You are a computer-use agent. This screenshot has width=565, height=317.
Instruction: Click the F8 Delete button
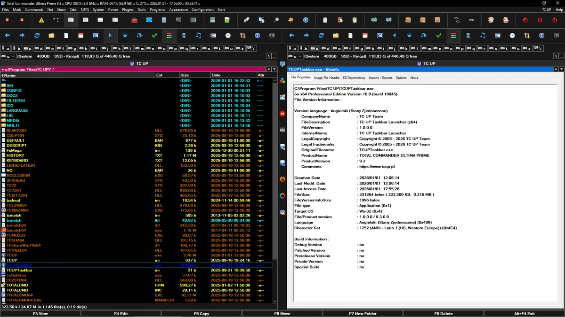pyautogui.click(x=444, y=313)
